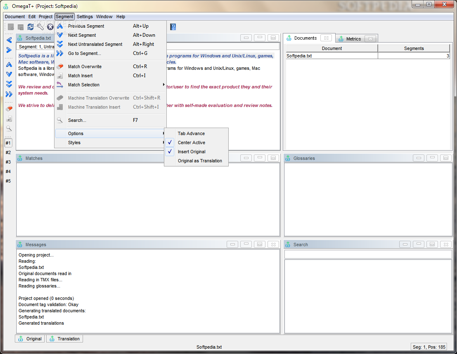Click the Segments column header
This screenshot has height=354, width=457.
(x=414, y=48)
